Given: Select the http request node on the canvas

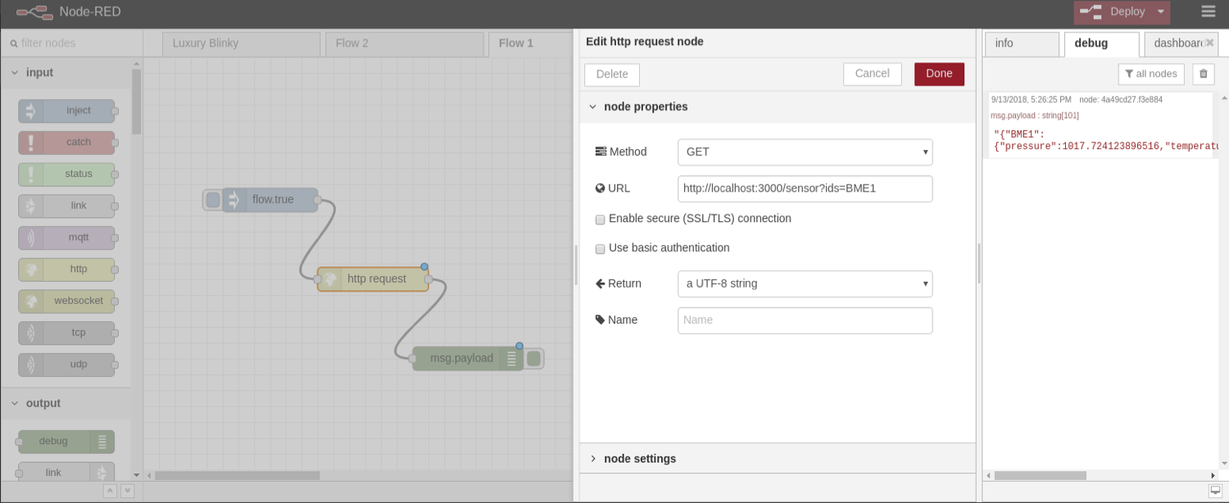Looking at the screenshot, I should pyautogui.click(x=373, y=279).
